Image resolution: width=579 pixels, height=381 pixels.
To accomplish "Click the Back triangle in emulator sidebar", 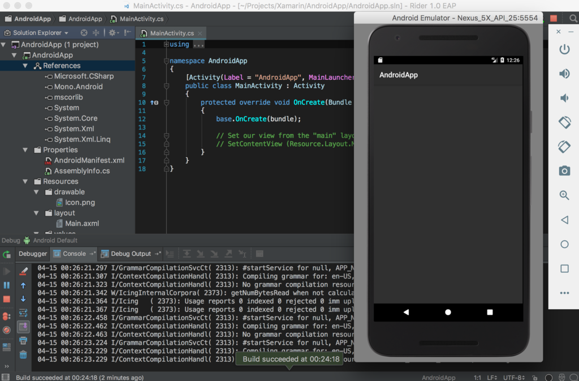I will click(564, 220).
